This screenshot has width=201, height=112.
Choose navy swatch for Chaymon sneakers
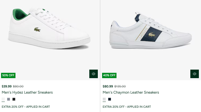pos(110,99)
